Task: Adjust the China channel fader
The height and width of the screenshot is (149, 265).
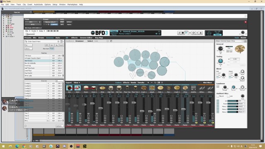Action: click(x=183, y=109)
